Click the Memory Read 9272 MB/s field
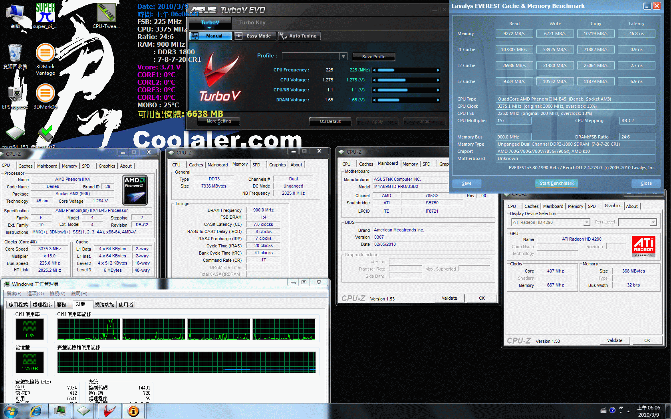The image size is (671, 419). [x=514, y=34]
